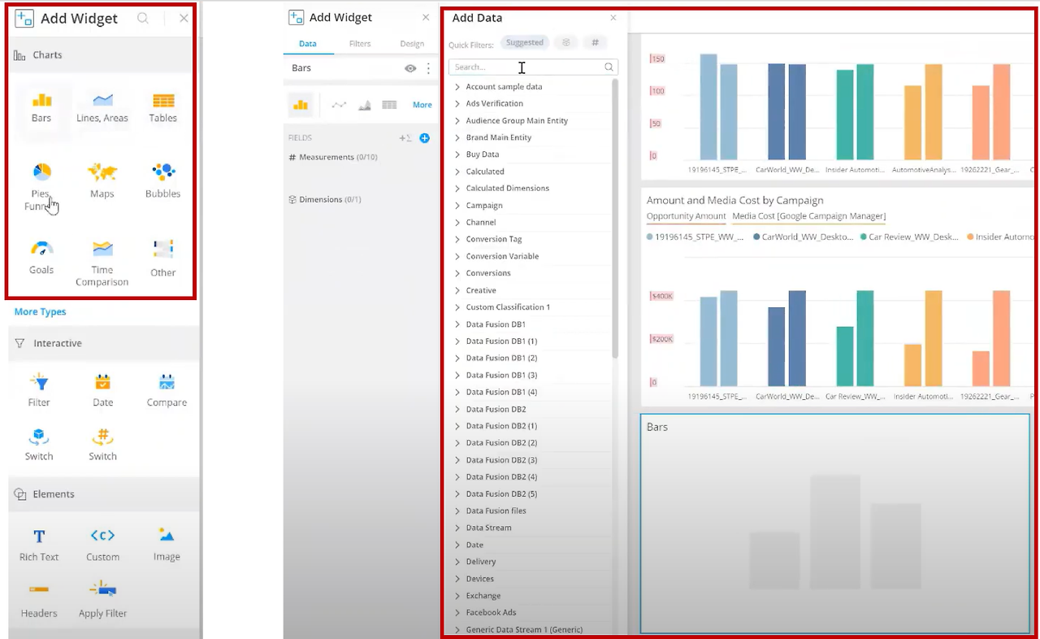Toggle the Suggested quick filter
The height and width of the screenshot is (639, 1040).
[524, 43]
